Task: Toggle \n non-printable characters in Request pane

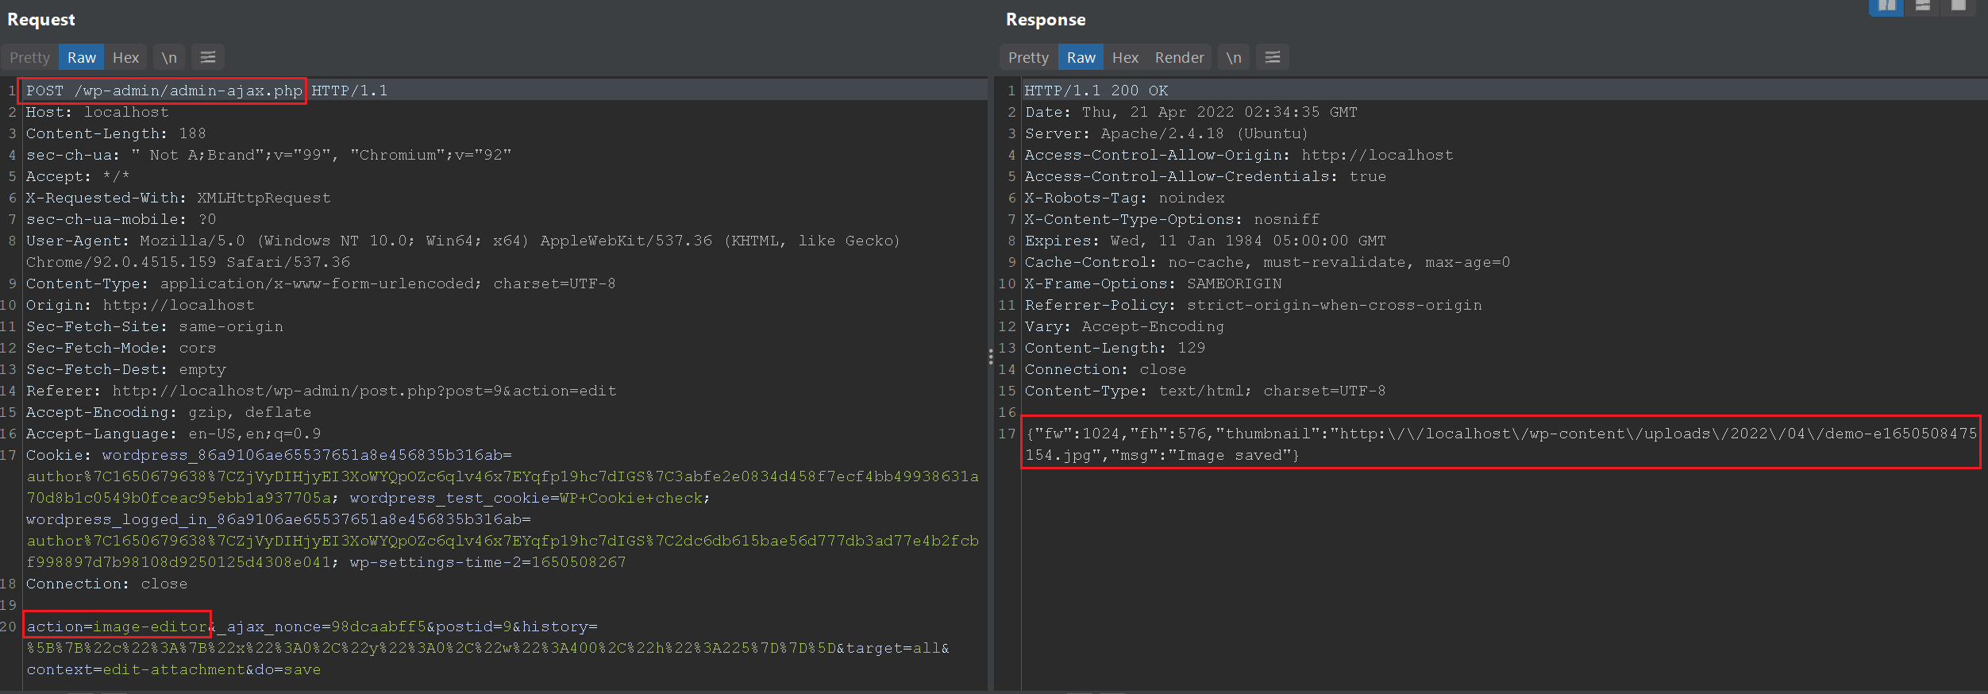Action: pyautogui.click(x=169, y=57)
